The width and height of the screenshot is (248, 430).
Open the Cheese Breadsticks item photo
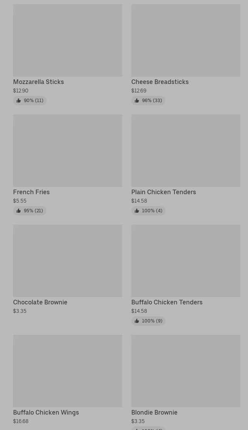[x=186, y=40]
